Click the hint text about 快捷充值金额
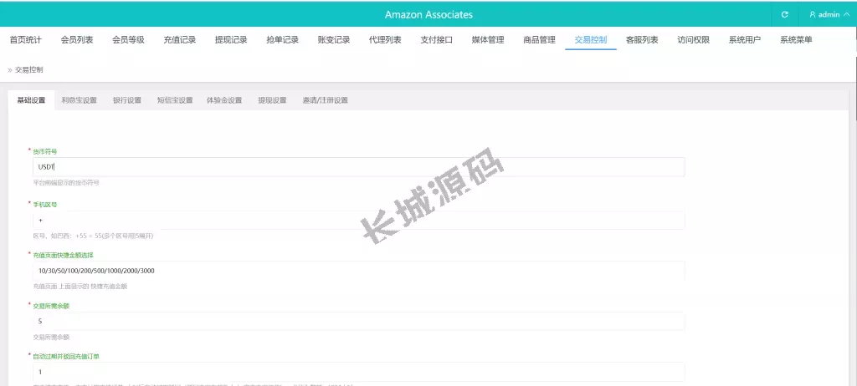The image size is (857, 386). click(80, 286)
